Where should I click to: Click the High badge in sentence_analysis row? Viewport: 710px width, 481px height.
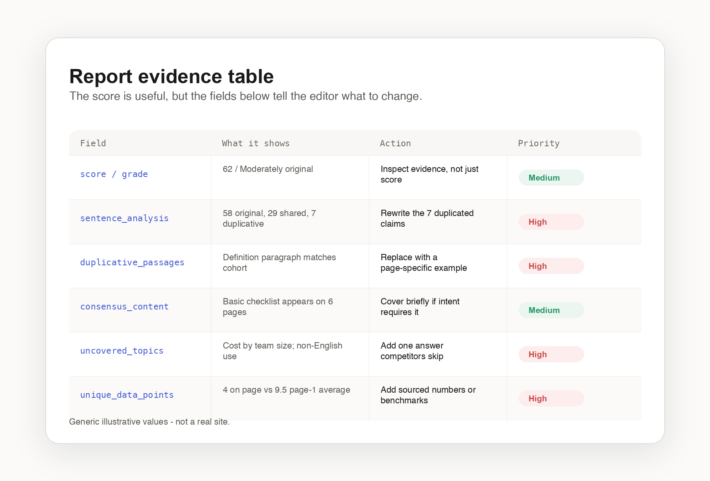point(551,222)
